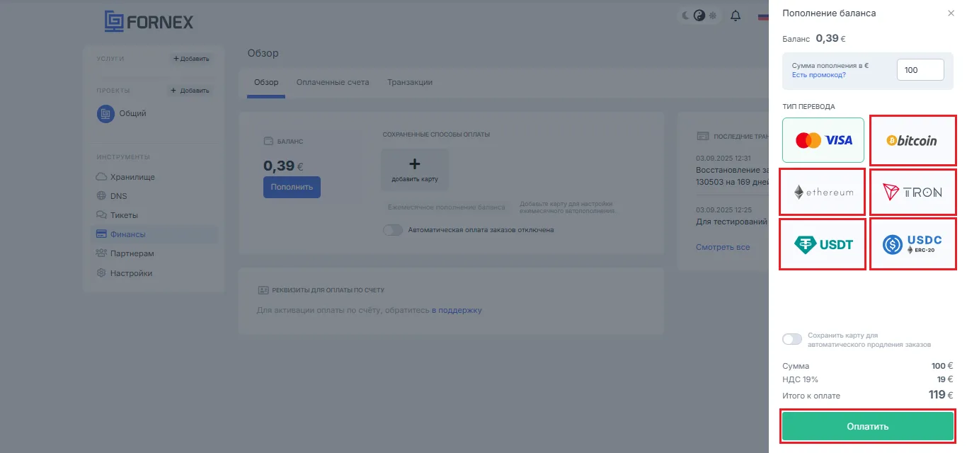Switch to the dark moon theme icon

coord(687,16)
